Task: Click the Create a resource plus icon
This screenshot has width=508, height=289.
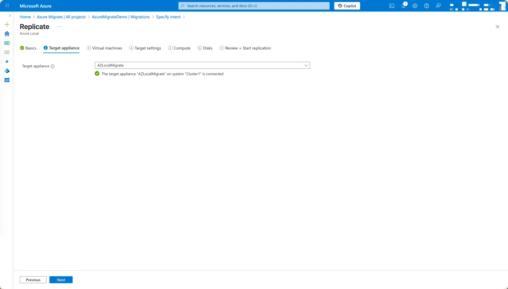Action: click(7, 24)
